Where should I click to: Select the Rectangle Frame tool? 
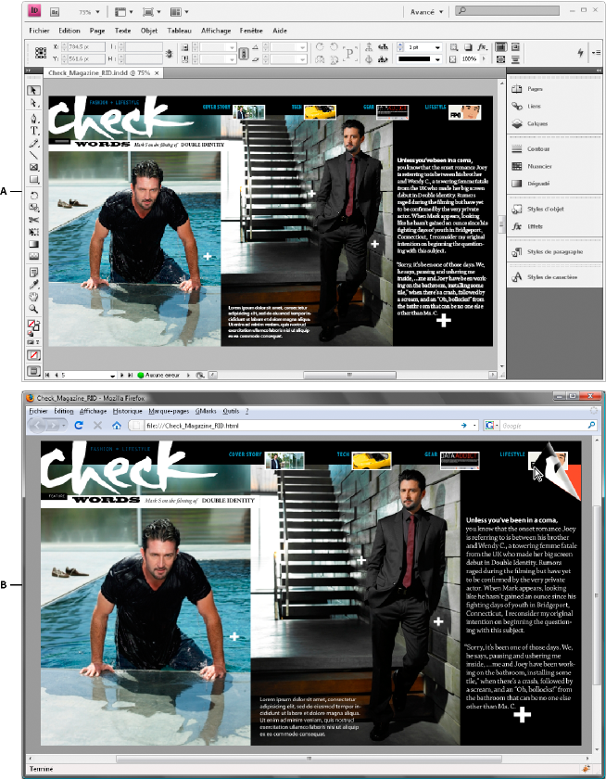click(33, 168)
